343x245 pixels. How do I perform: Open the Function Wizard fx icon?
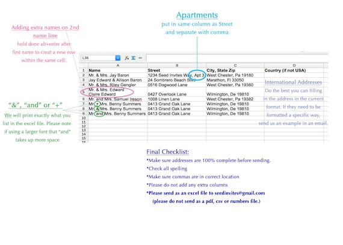126,58
